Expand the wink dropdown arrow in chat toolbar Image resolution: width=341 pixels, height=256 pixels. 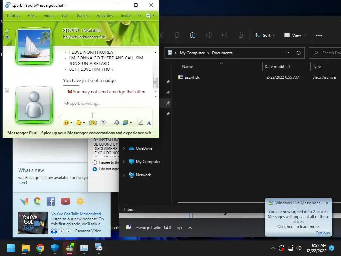[x=84, y=123]
